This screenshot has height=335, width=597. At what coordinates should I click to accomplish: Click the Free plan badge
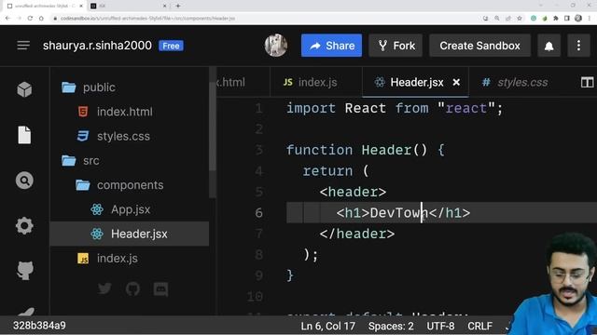coord(171,46)
